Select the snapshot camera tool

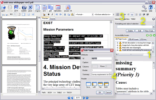click(11, 14)
